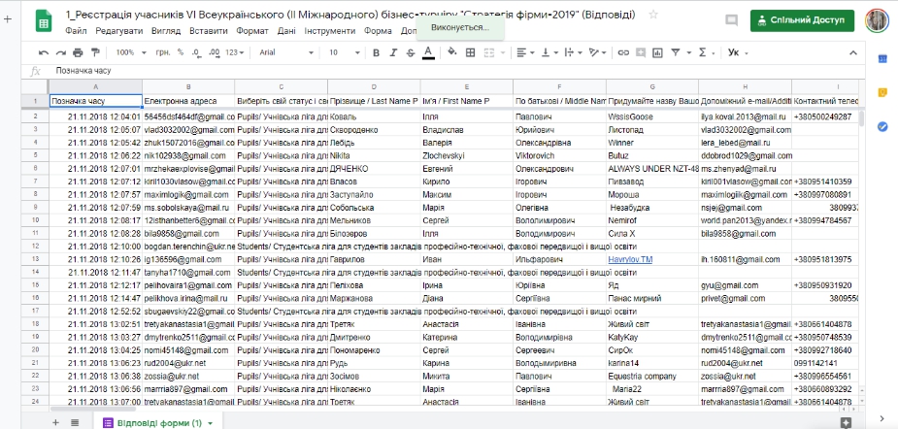The width and height of the screenshot is (898, 429).
Task: Open Google Sheets home via the green logo
Action: [x=45, y=22]
